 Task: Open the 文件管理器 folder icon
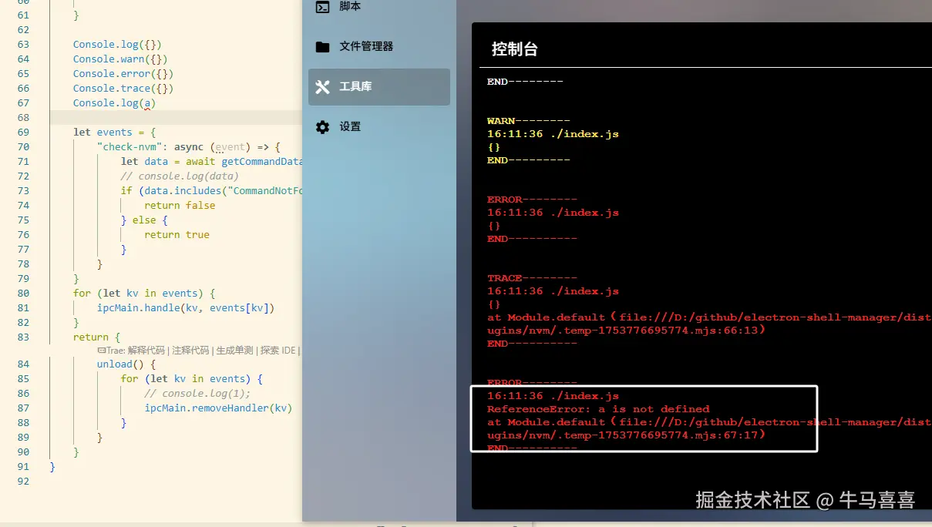(322, 47)
